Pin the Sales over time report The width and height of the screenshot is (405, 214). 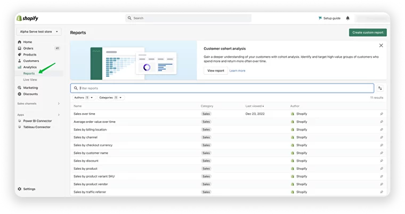[x=382, y=114]
